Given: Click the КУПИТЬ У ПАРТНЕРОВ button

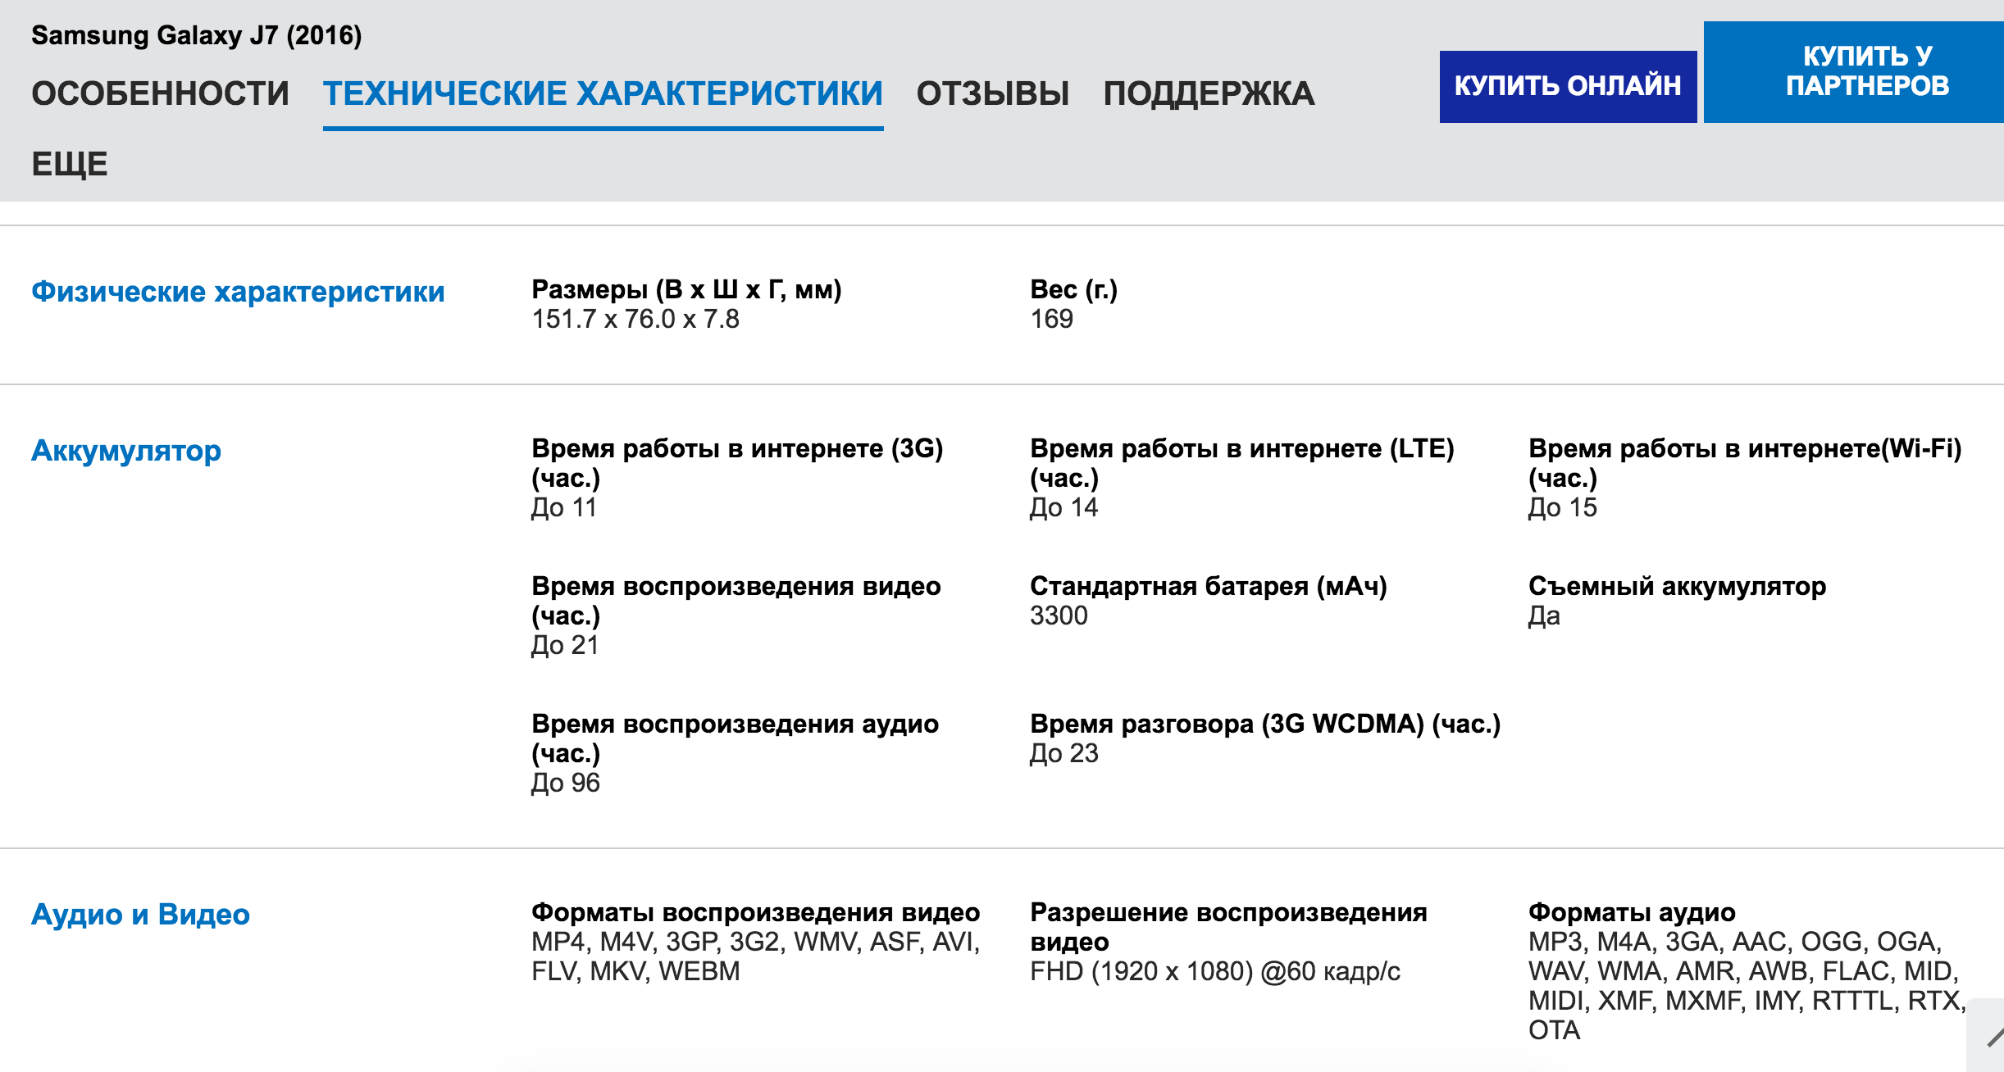Looking at the screenshot, I should pyautogui.click(x=1854, y=72).
